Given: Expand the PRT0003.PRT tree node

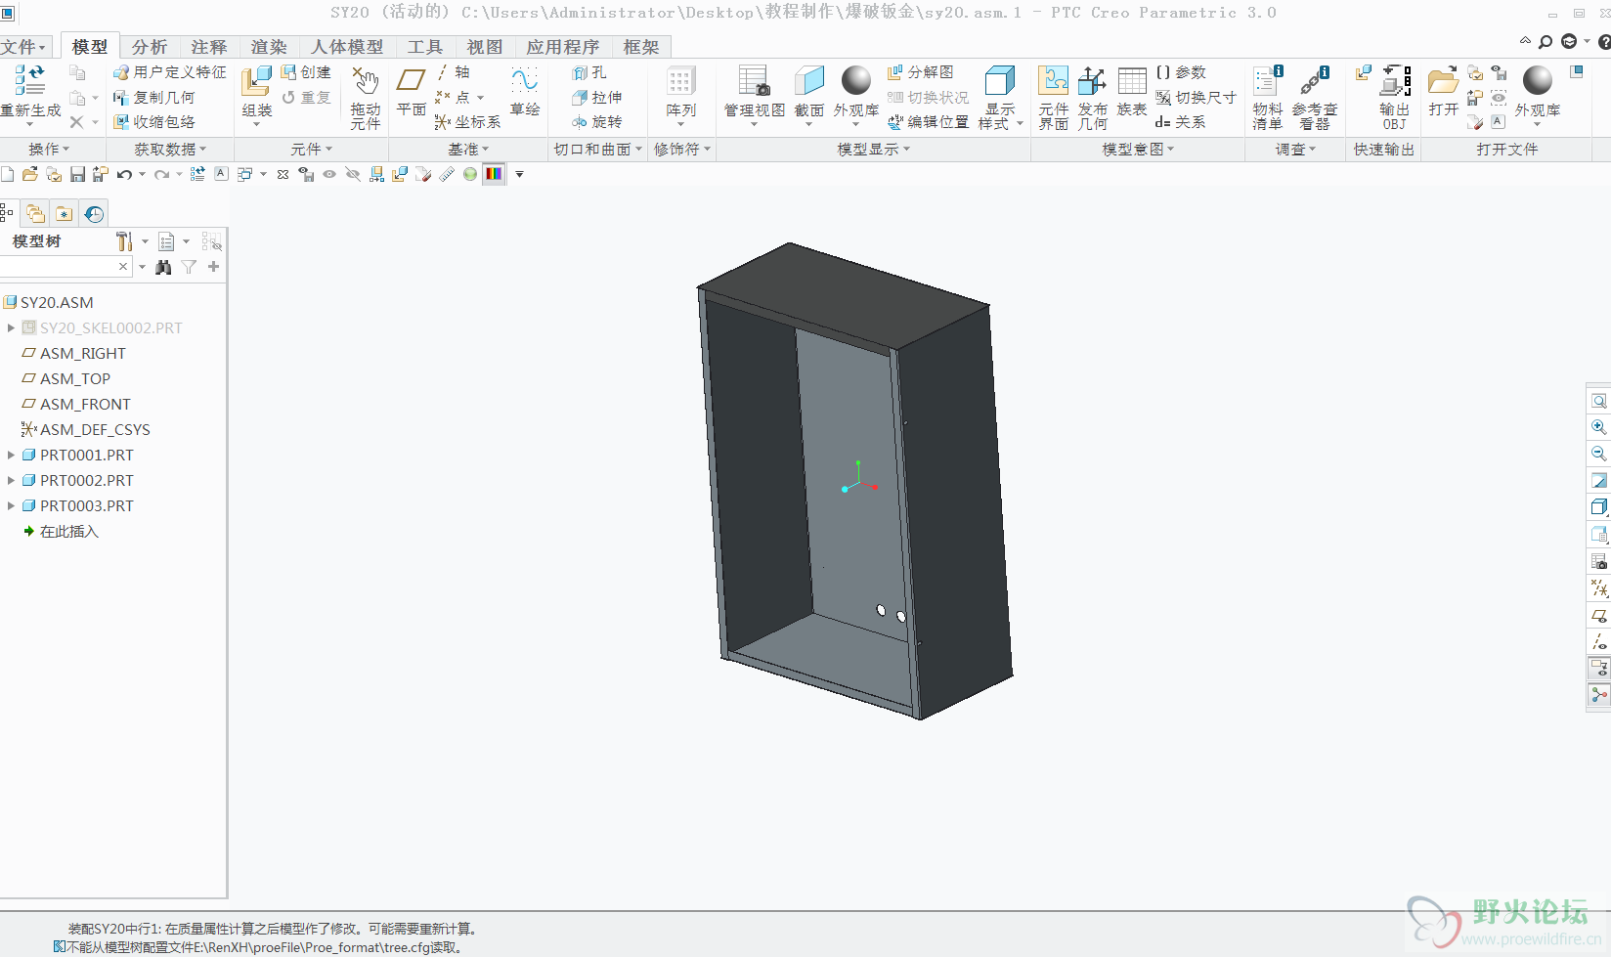Looking at the screenshot, I should tap(11, 505).
